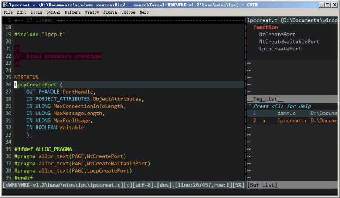Select the damn.c buffer in the Buf List
340x198 pixels.
[x=292, y=113]
